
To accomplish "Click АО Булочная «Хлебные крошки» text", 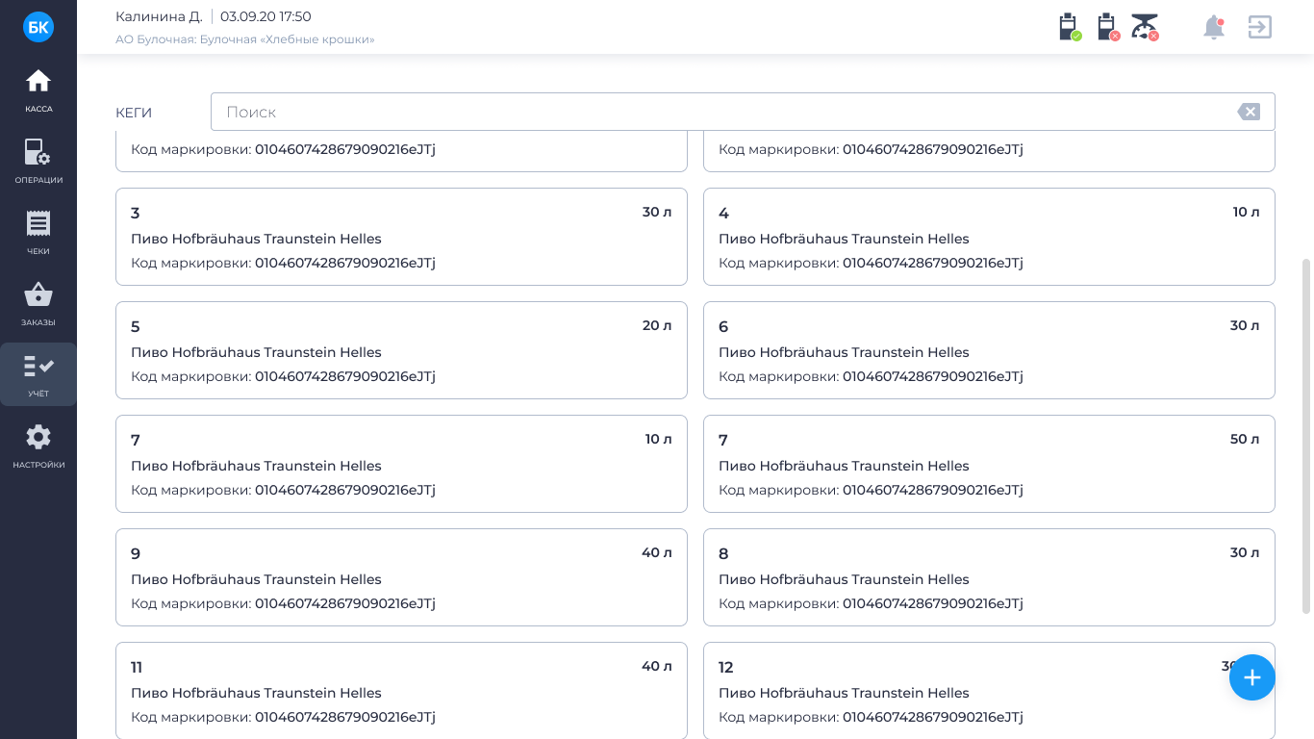I will click(245, 39).
